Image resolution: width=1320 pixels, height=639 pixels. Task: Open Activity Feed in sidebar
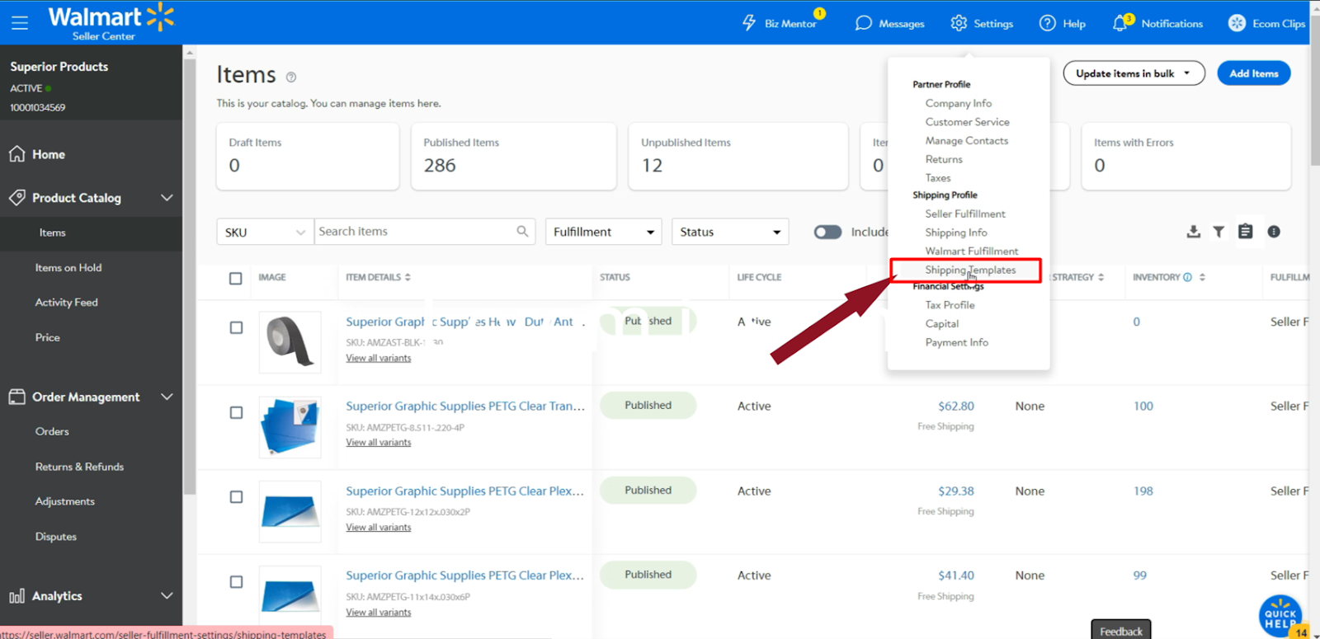coord(66,303)
